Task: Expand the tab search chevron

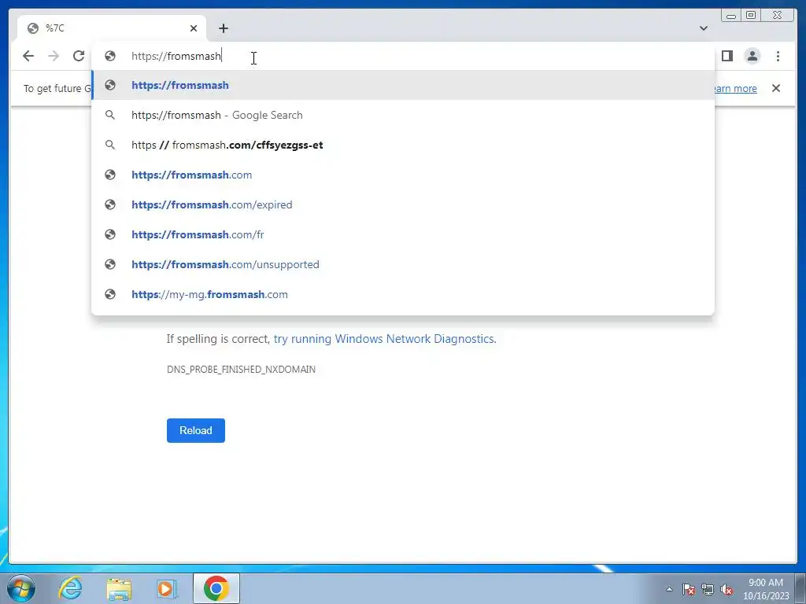Action: (x=703, y=28)
